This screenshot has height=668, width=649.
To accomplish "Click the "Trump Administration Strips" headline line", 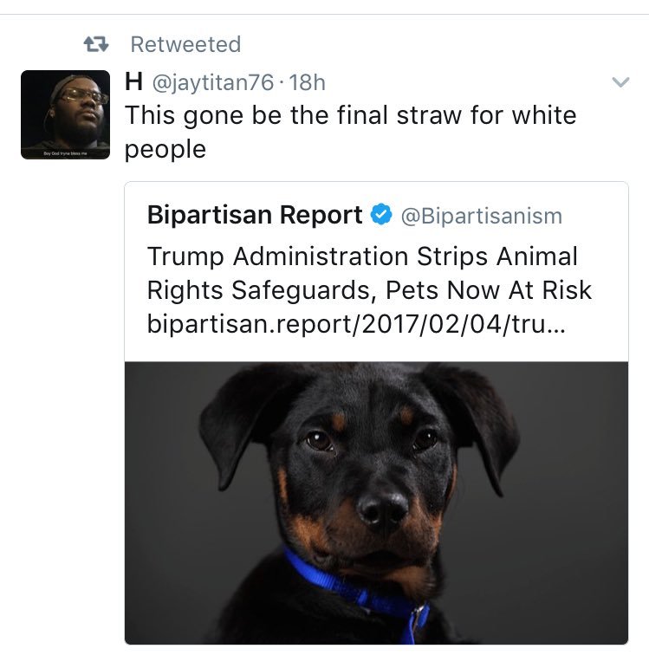I will click(362, 256).
